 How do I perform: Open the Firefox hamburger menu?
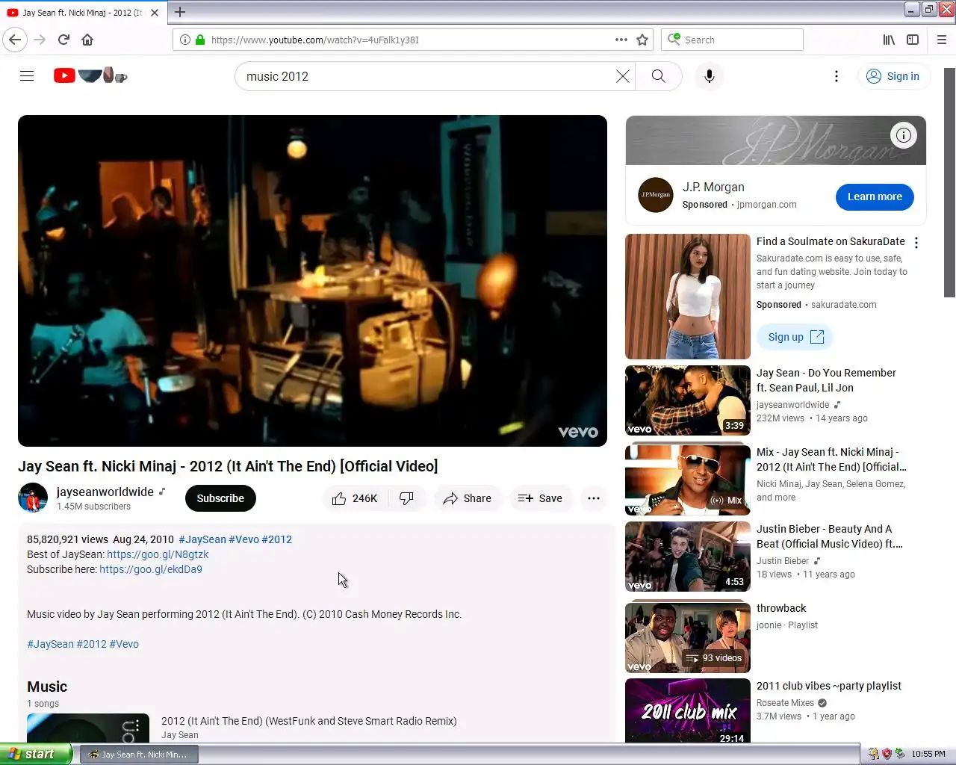tap(942, 40)
